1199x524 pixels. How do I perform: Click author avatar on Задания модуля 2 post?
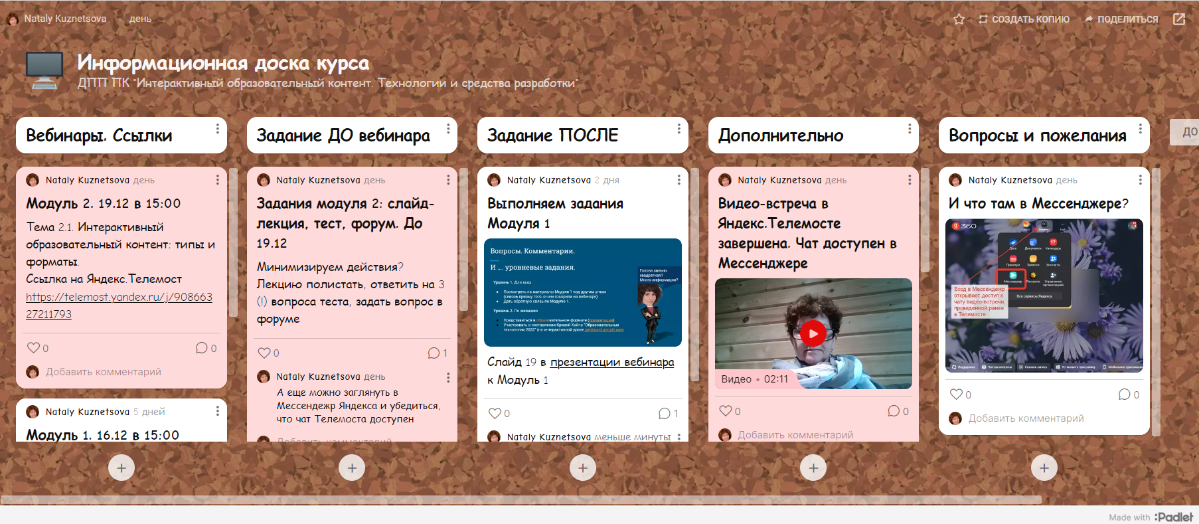click(x=264, y=180)
